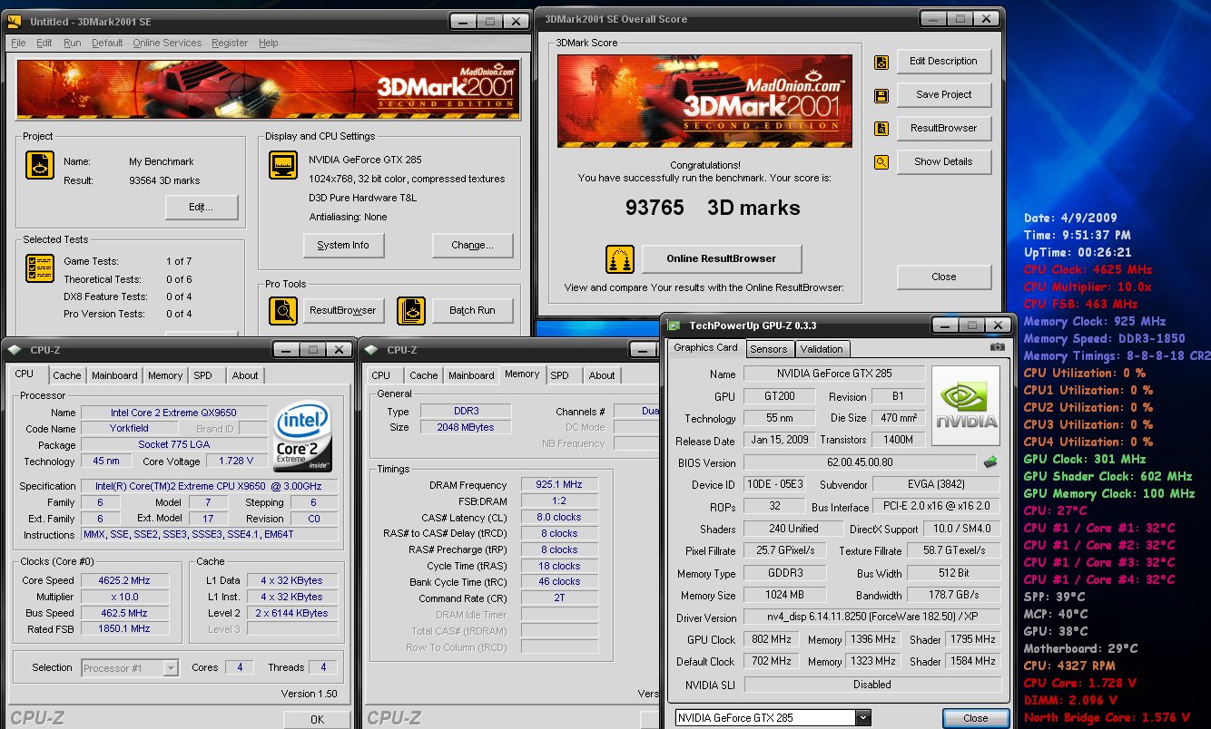Click the magnifier icon beside Show Details
Screen dimensions: 1211x729
[881, 162]
